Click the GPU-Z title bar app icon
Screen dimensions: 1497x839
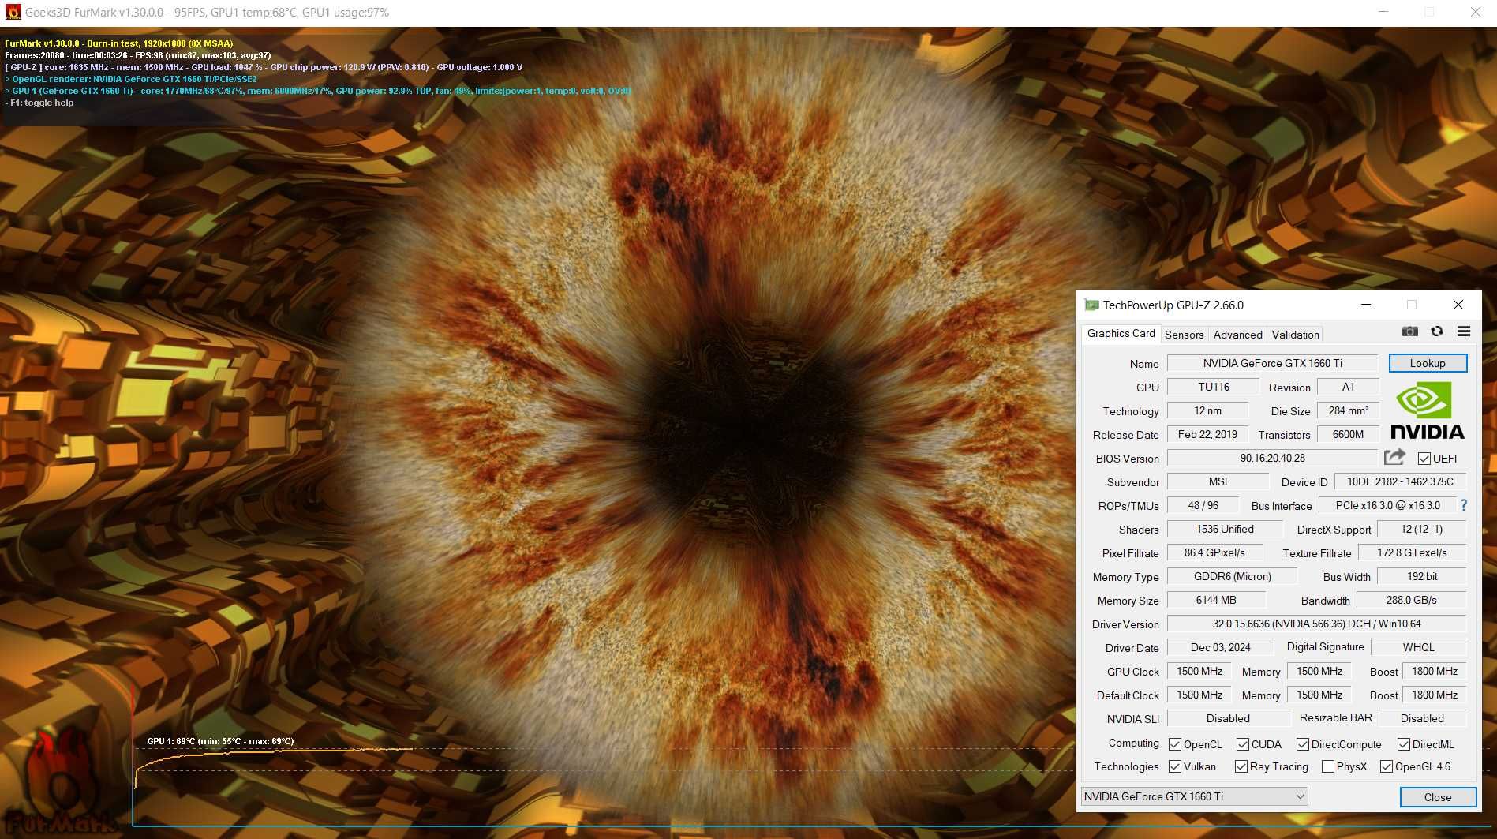coord(1091,305)
